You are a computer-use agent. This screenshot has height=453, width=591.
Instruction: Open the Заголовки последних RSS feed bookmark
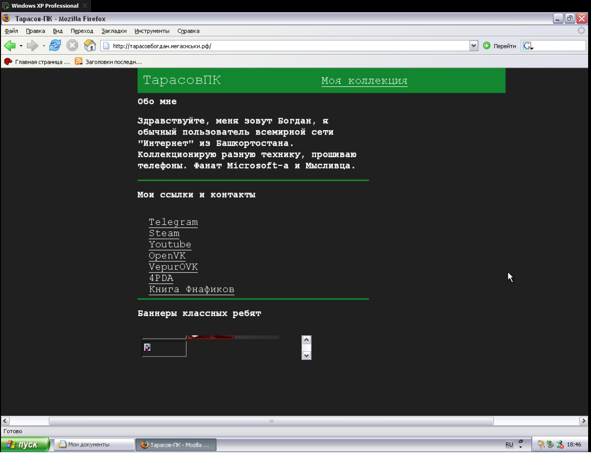(108, 62)
